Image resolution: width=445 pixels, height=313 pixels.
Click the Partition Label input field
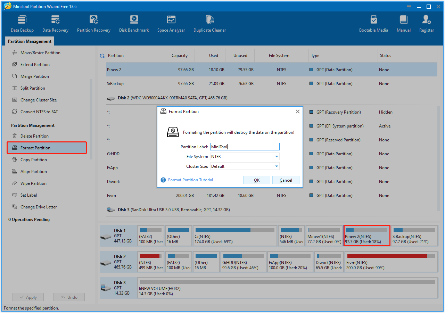(245, 147)
